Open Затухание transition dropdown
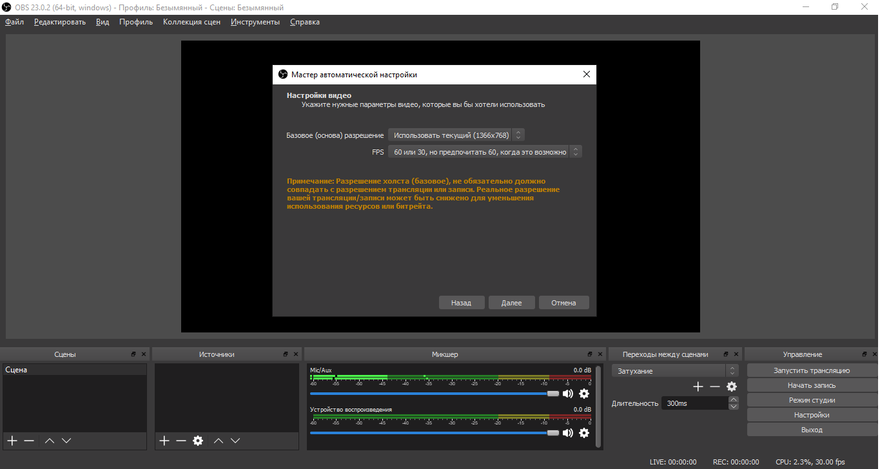 pos(674,371)
